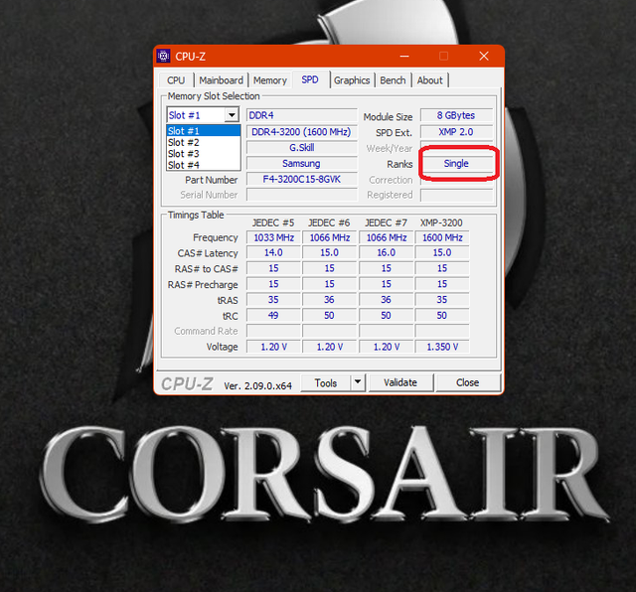This screenshot has width=636, height=592.
Task: Select Slot #4 from the slot list
Action: pos(204,165)
